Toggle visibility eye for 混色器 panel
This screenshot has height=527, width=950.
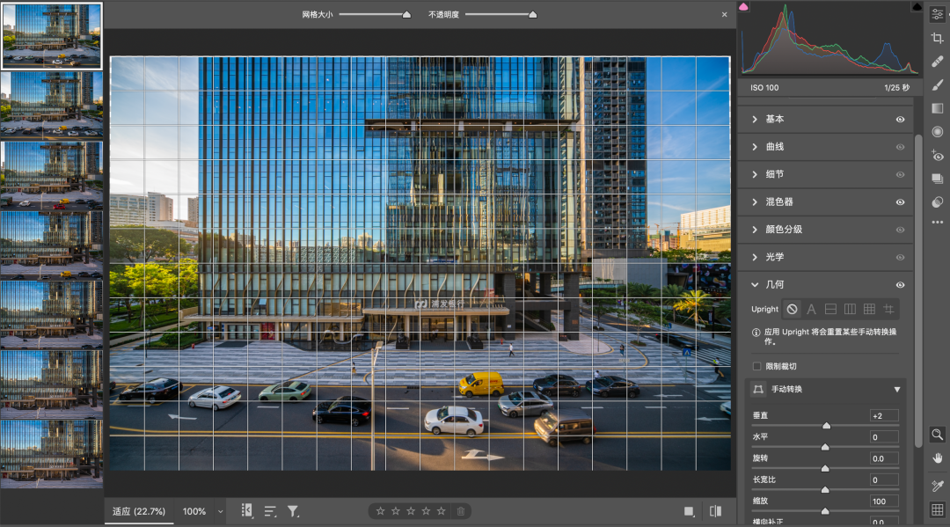click(900, 201)
